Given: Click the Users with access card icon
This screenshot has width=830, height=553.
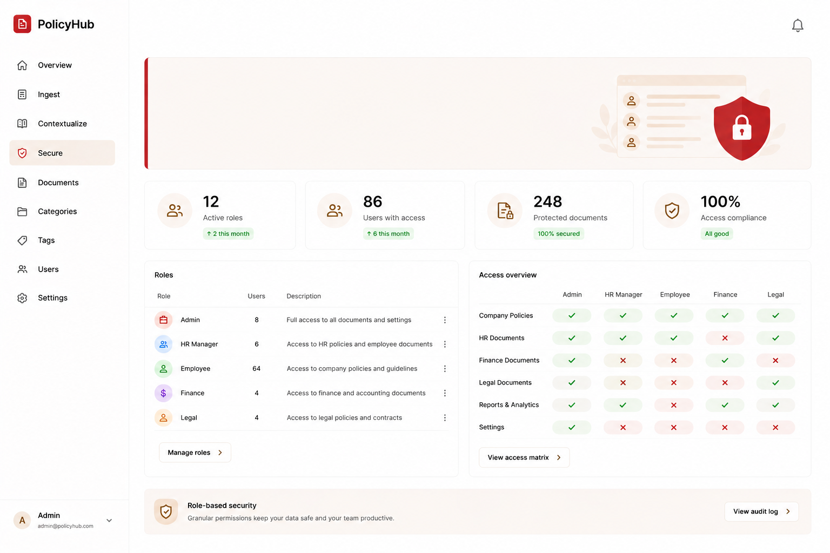Looking at the screenshot, I should coord(334,211).
